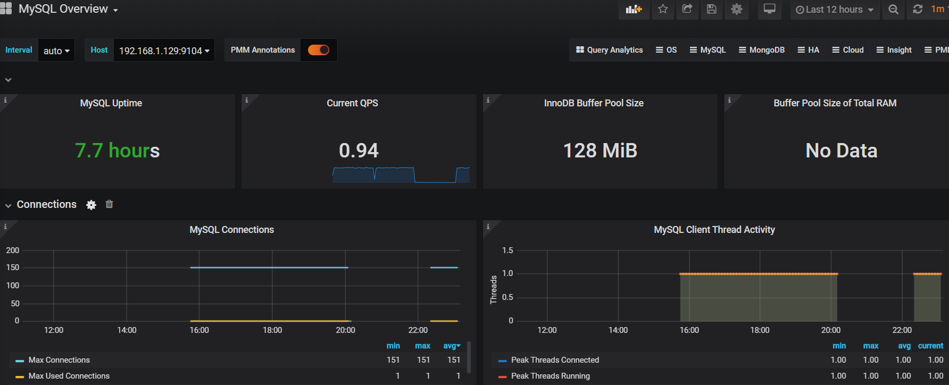Click the Max Connections blue color swatch
949x385 pixels.
tap(20, 361)
